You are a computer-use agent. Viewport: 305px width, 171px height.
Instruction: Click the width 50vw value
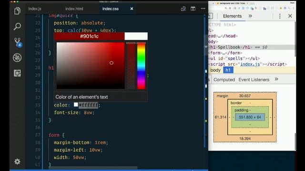(78, 157)
